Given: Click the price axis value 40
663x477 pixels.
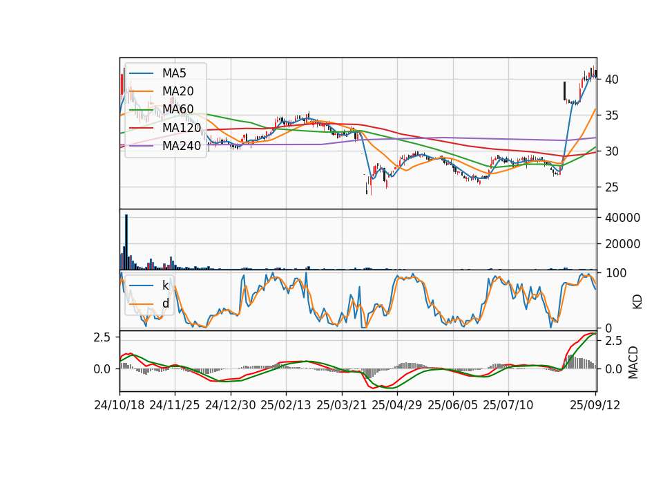Looking at the screenshot, I should pos(611,79).
